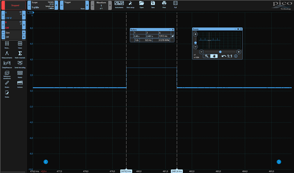The height and width of the screenshot is (173, 294).
Task: Open Math channels
Action: click(20, 55)
